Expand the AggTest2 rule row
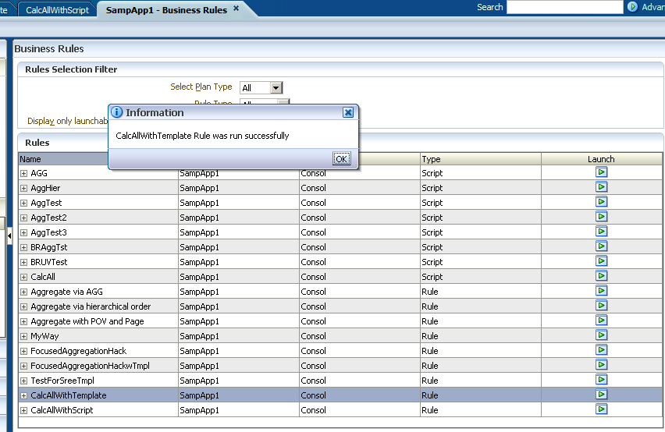This screenshot has height=432, width=665. (x=23, y=218)
